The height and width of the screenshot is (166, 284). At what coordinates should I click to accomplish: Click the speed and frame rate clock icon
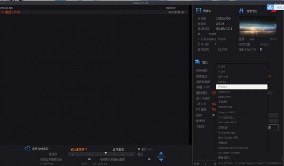(27, 149)
